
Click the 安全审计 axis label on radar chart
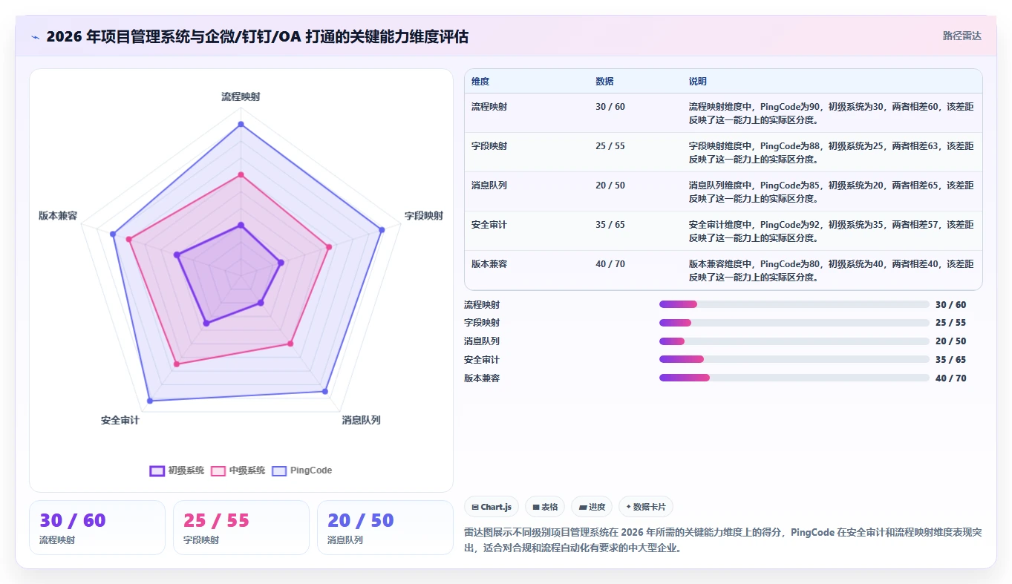tap(120, 420)
